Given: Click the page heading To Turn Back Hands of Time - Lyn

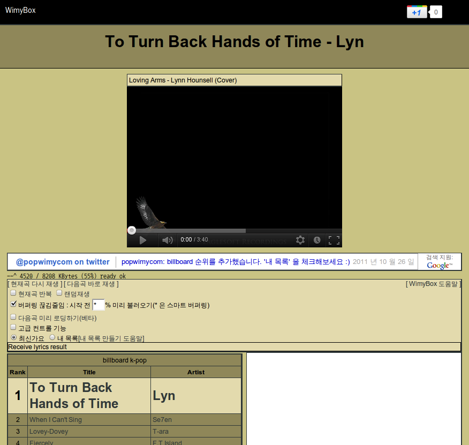Looking at the screenshot, I should (x=234, y=42).
